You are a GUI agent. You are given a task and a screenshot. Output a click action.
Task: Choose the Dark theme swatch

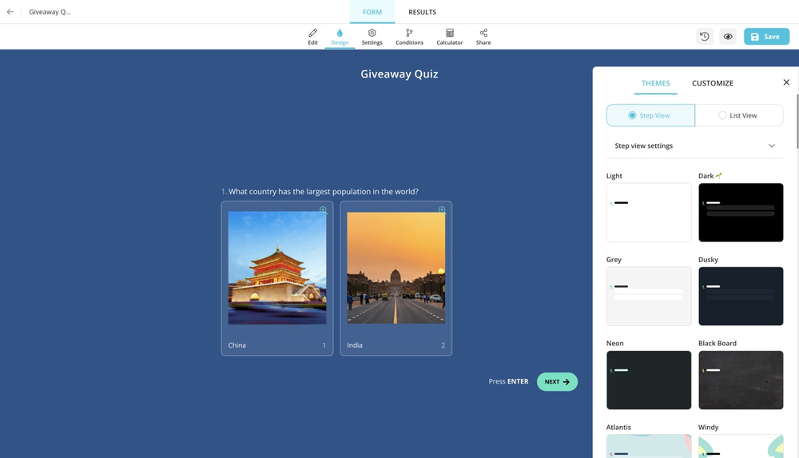point(741,213)
